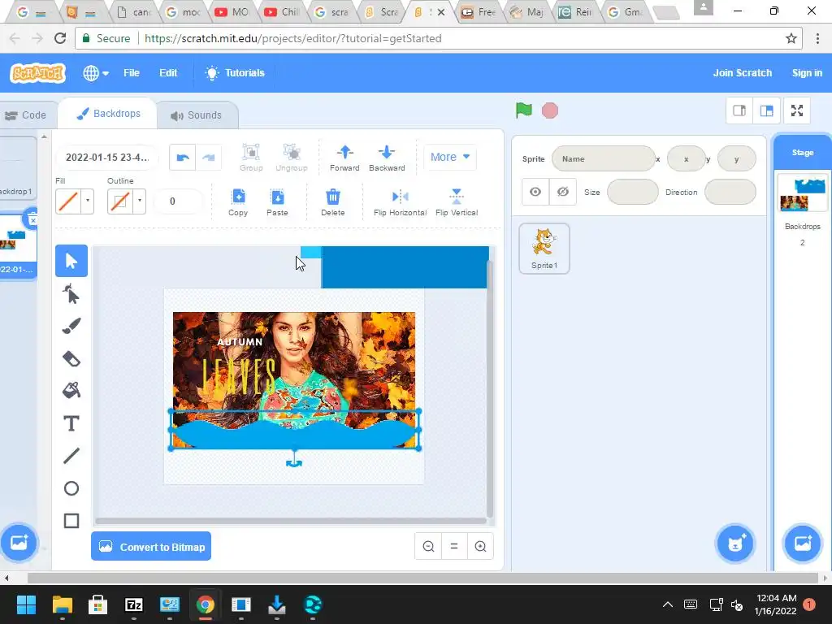832x624 pixels.
Task: Flip selection vertically
Action: point(457,202)
